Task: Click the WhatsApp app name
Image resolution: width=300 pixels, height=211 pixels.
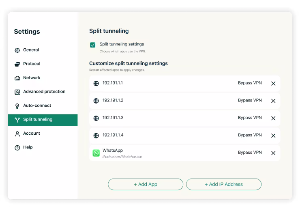Action: point(113,151)
